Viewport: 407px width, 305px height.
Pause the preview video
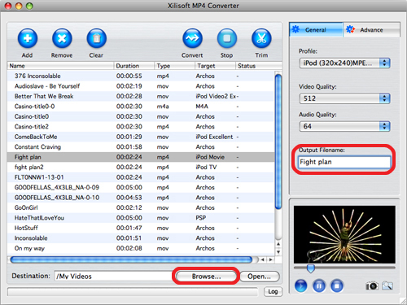pyautogui.click(x=319, y=285)
